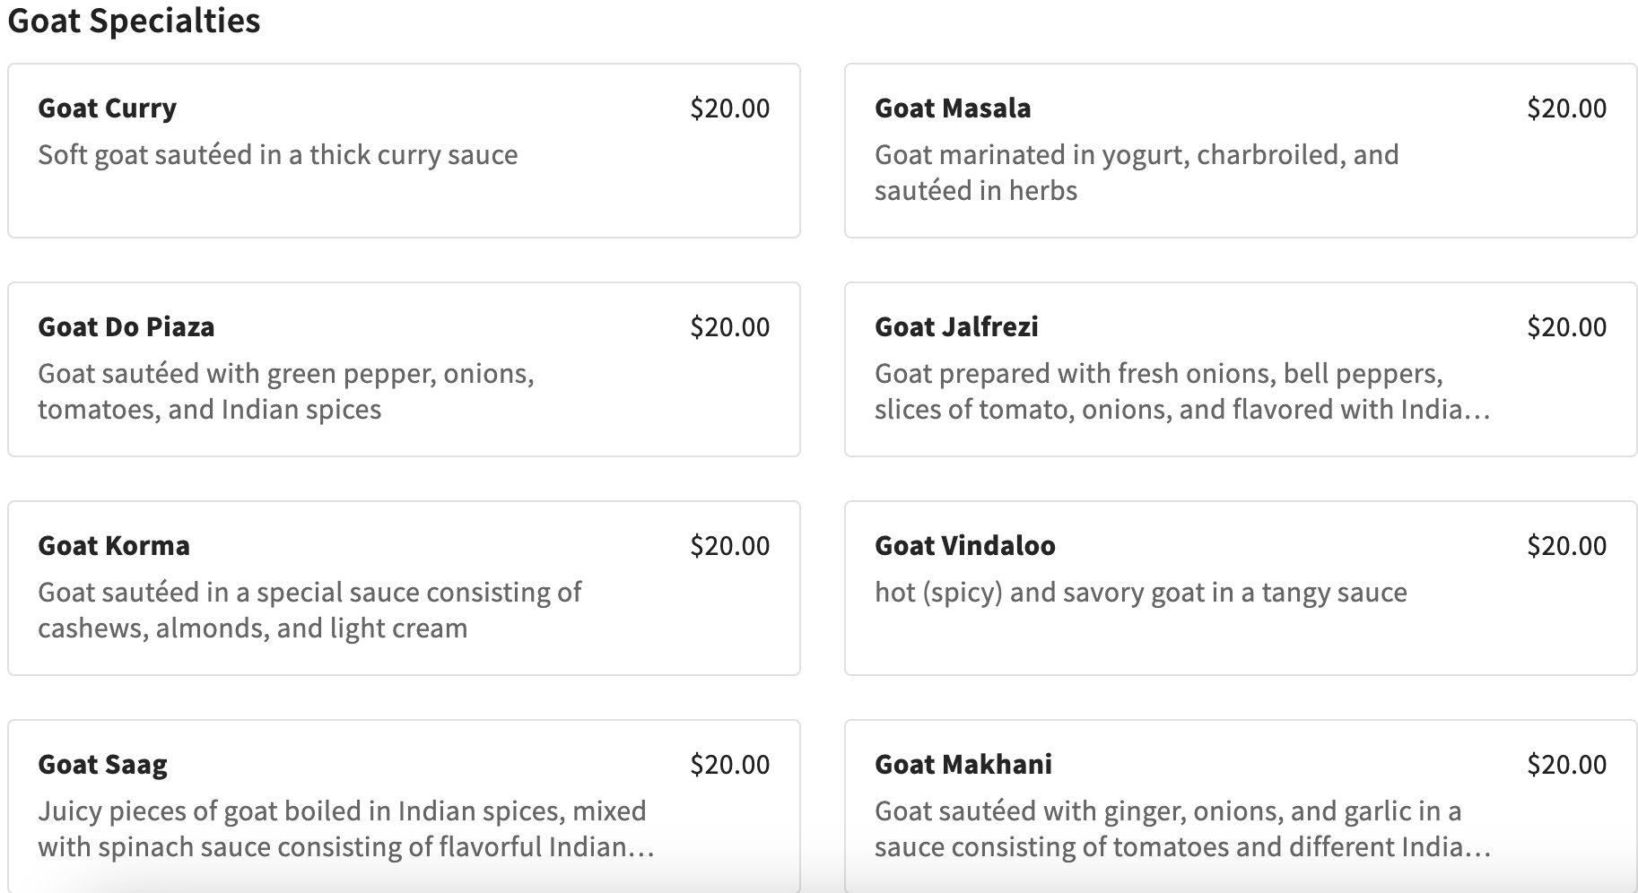This screenshot has width=1638, height=893.
Task: Click the Goat Jalfrezi description text
Action: coord(1181,392)
